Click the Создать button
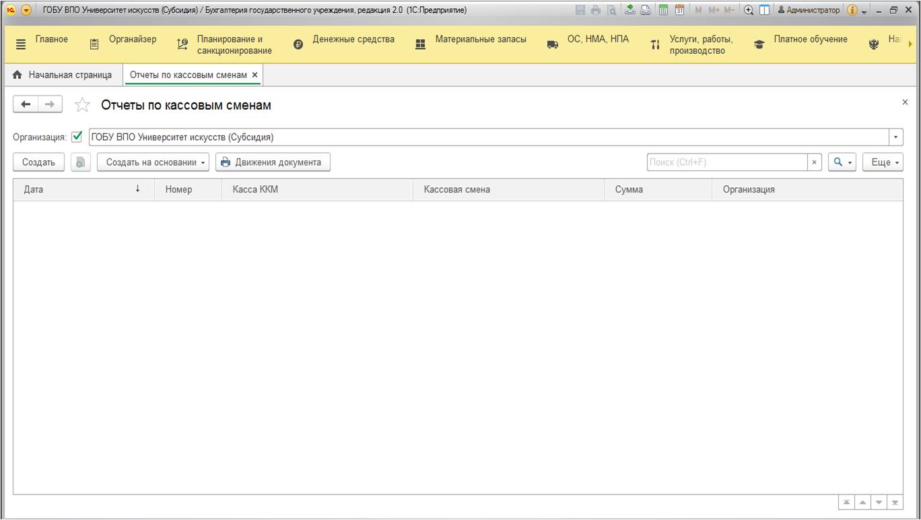The image size is (921, 520). [x=38, y=162]
